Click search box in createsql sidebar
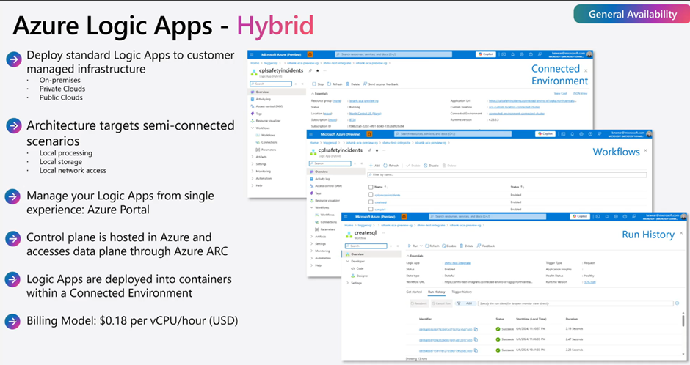This screenshot has height=365, width=690. pos(366,246)
